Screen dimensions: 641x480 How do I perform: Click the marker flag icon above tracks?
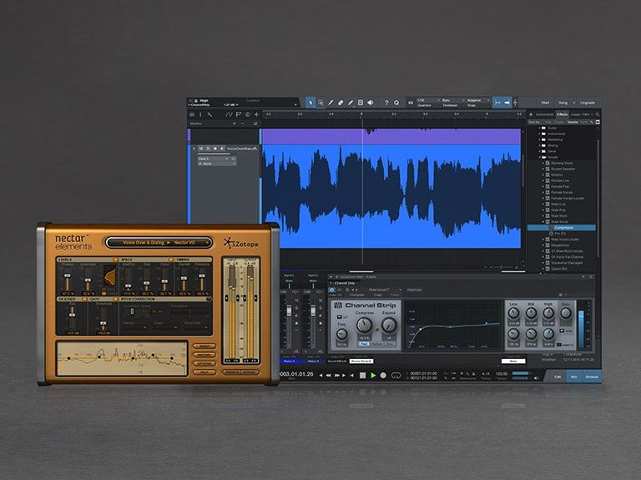click(239, 114)
